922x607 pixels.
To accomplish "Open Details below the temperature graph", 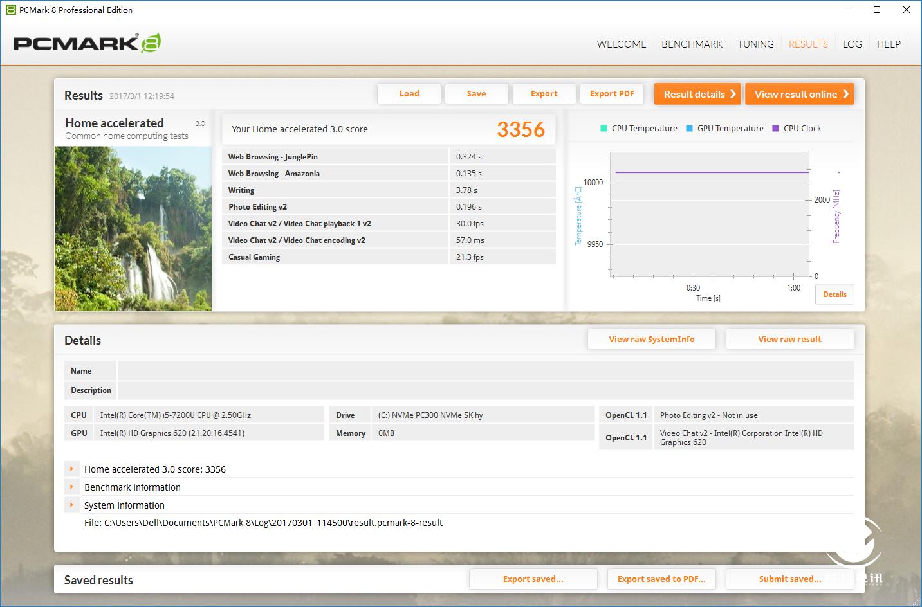I will (834, 294).
